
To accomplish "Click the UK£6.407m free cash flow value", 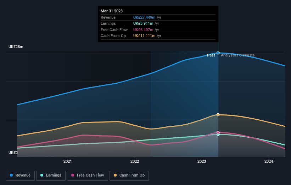I will [x=143, y=30].
